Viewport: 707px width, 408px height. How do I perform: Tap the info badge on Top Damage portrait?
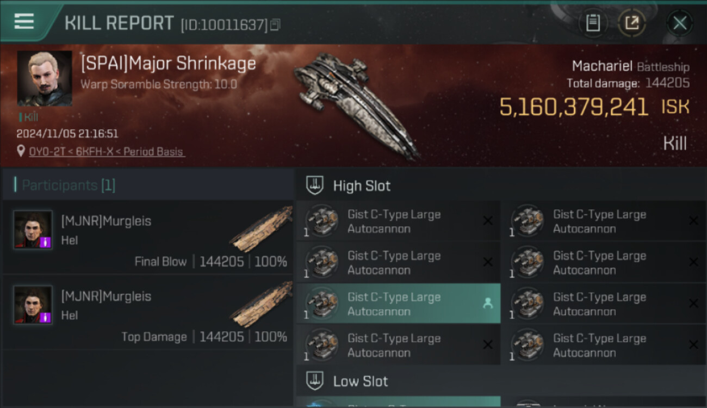46,317
